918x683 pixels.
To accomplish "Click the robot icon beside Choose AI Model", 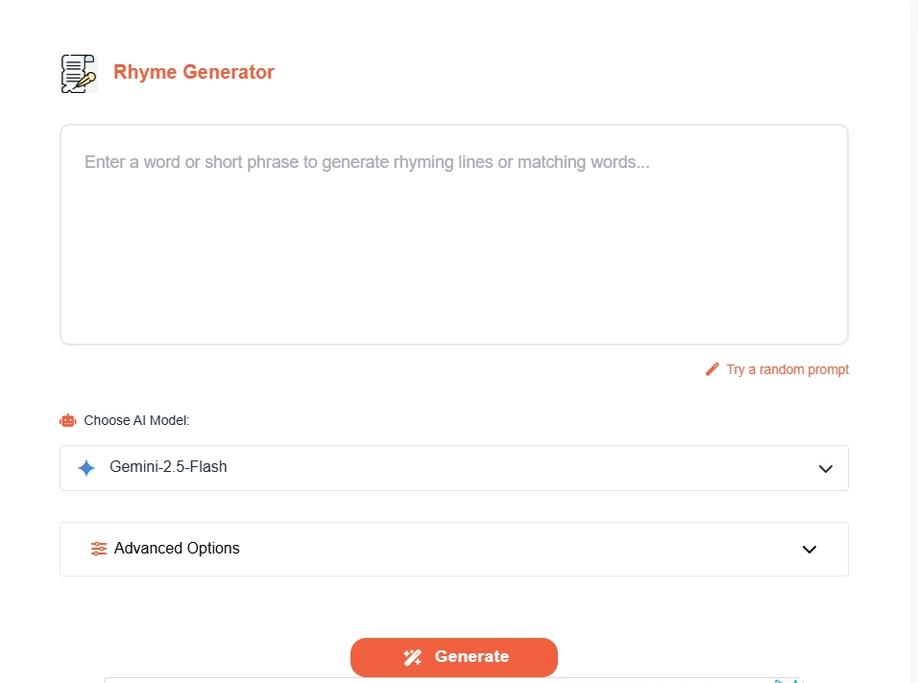I will pos(67,420).
